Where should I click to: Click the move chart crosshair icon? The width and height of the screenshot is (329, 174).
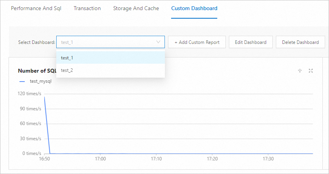tap(300, 71)
